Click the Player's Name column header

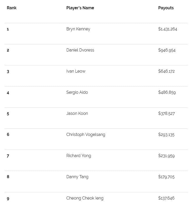pos(80,8)
